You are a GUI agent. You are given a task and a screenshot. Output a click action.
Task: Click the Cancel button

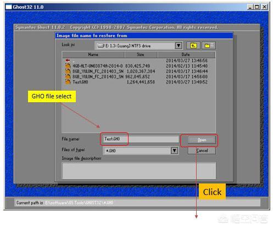[202, 151]
